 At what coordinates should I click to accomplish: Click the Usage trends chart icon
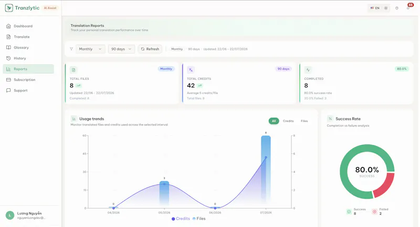click(73, 119)
